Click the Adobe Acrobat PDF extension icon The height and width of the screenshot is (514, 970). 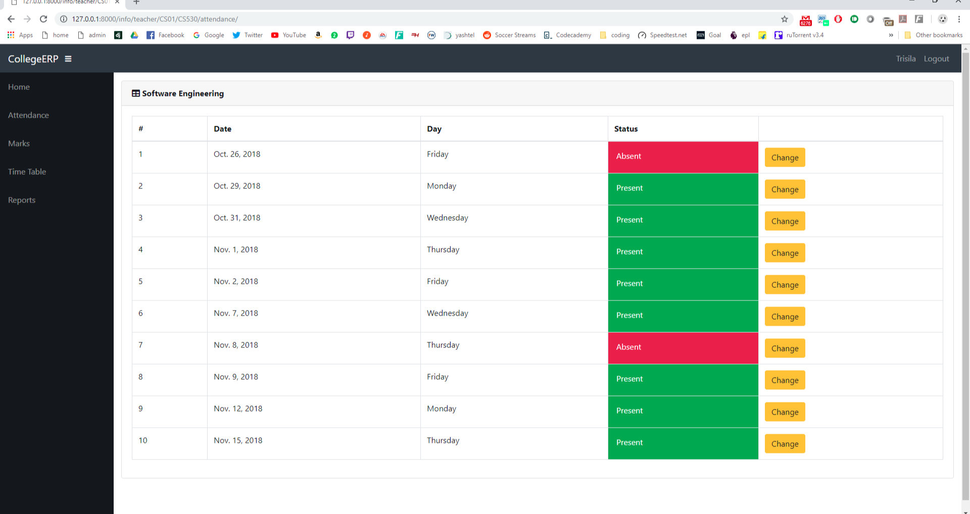[903, 19]
